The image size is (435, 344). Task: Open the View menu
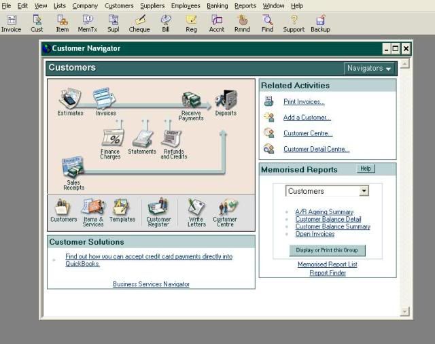pos(41,6)
